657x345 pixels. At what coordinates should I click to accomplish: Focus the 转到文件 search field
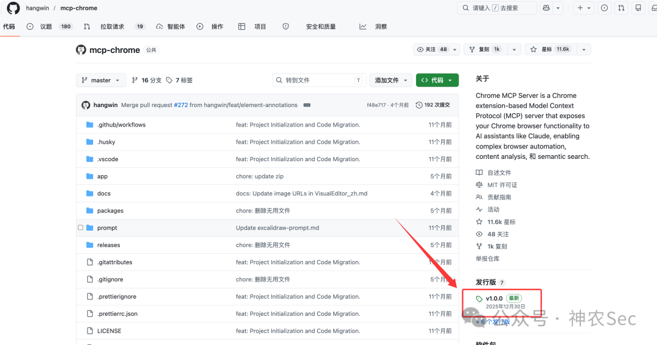[x=319, y=80]
